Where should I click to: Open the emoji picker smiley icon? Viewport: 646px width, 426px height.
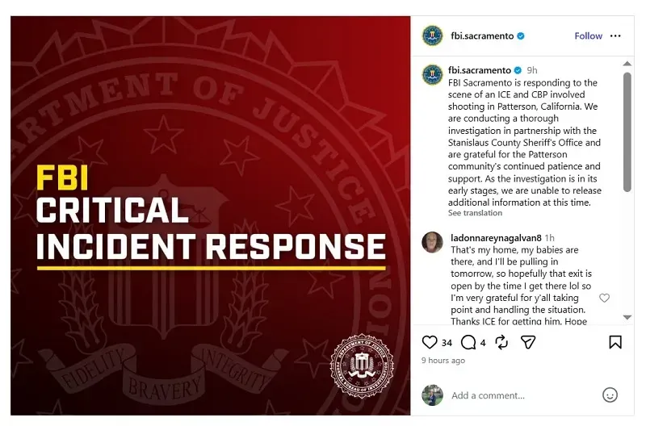[x=610, y=395]
